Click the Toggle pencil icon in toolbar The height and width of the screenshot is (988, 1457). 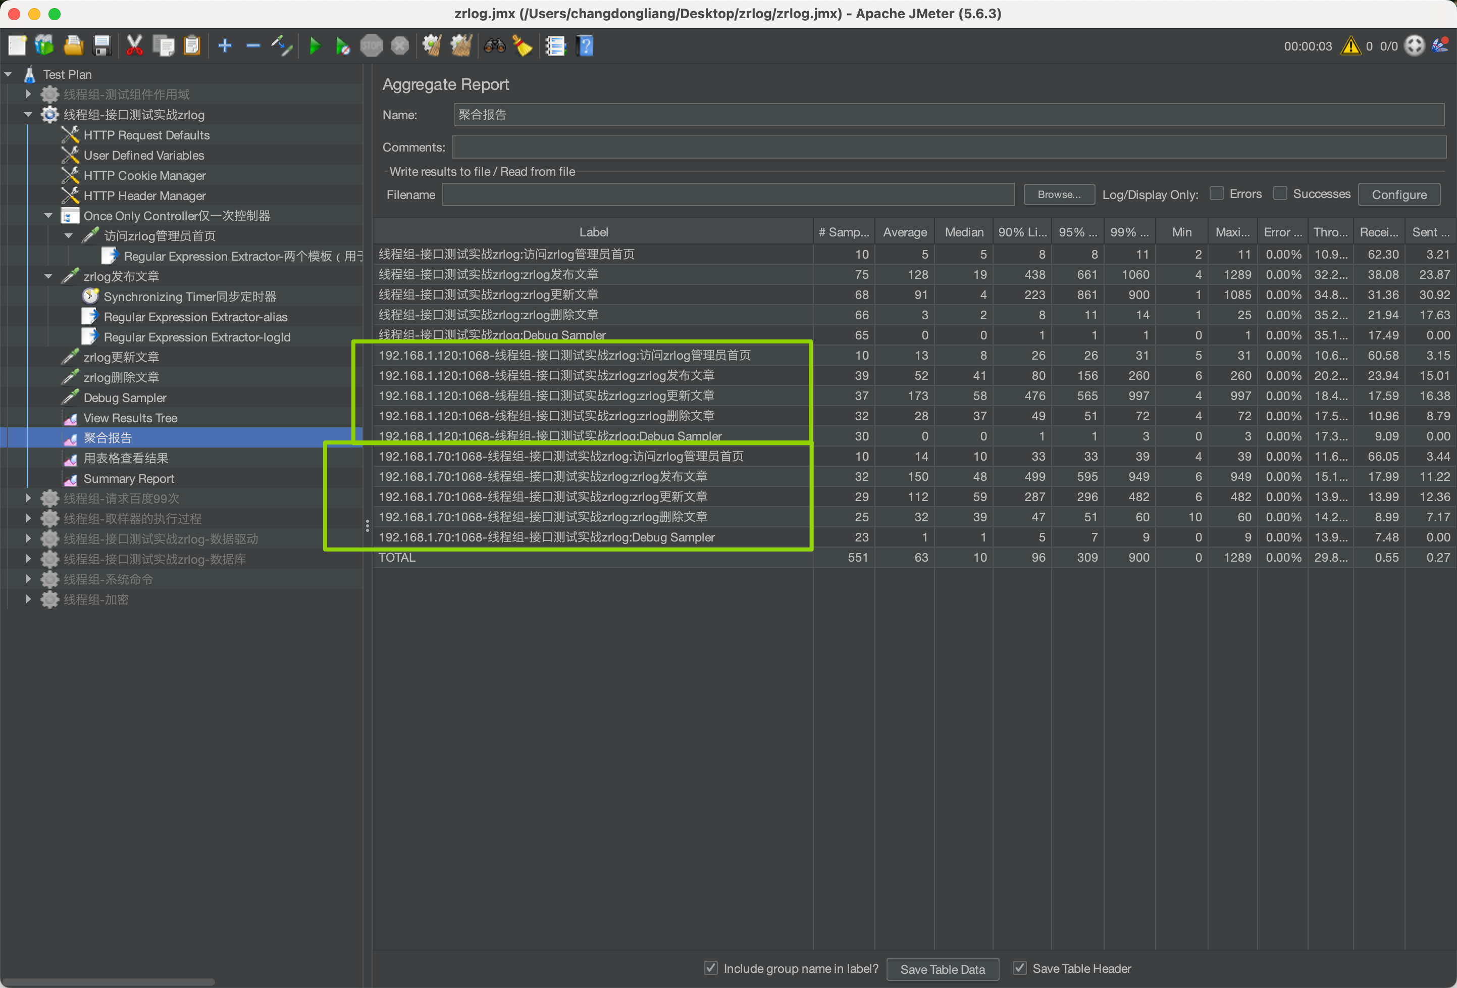click(x=282, y=46)
